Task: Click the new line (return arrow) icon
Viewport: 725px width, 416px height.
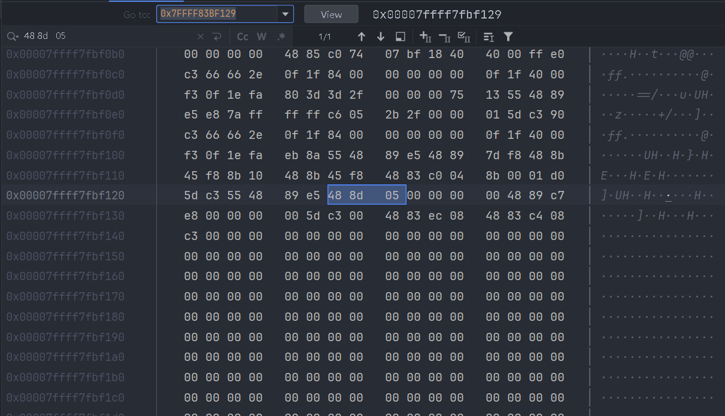Action: (x=217, y=37)
